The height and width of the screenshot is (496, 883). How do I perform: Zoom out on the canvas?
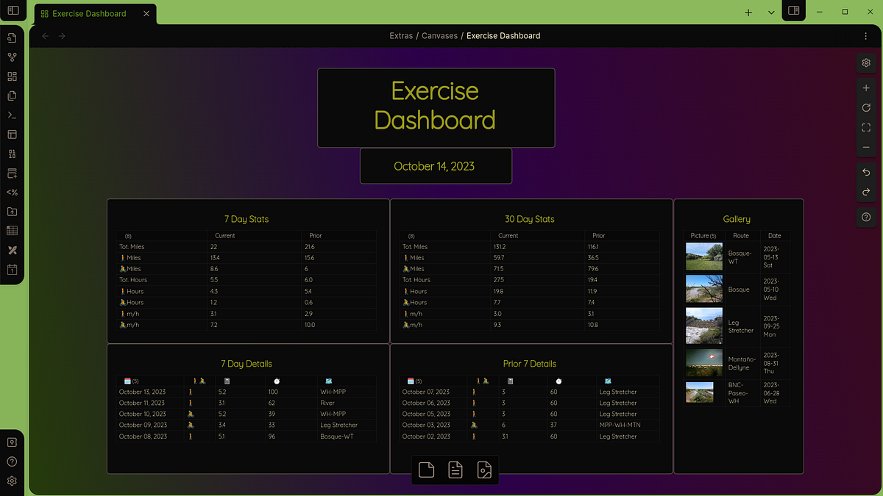point(865,147)
